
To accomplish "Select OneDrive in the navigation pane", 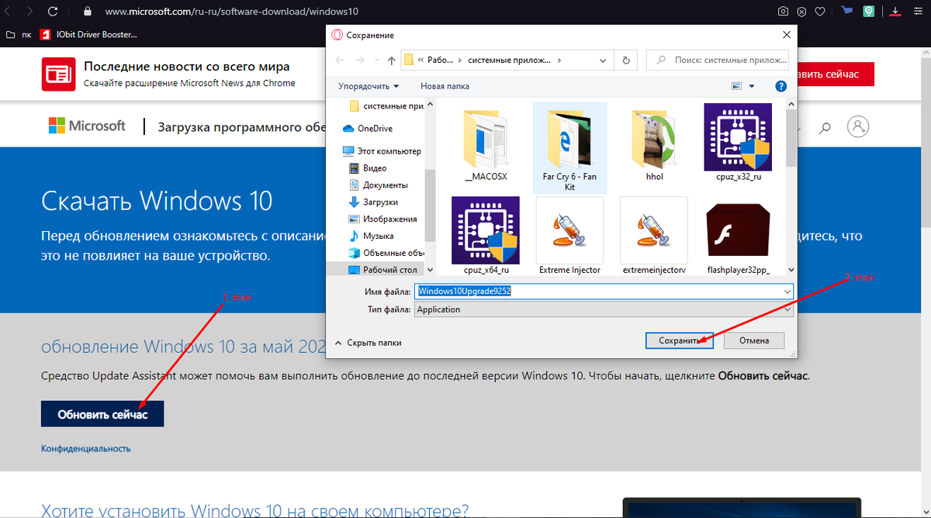I will pos(367,128).
